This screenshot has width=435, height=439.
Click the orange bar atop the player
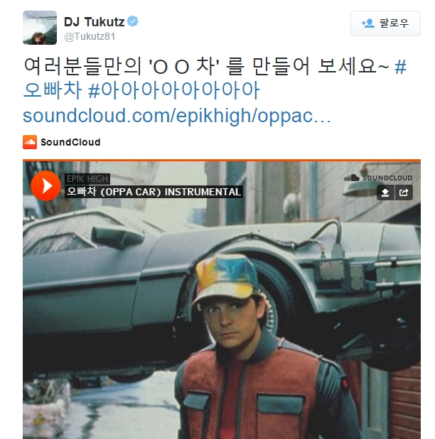click(222, 160)
